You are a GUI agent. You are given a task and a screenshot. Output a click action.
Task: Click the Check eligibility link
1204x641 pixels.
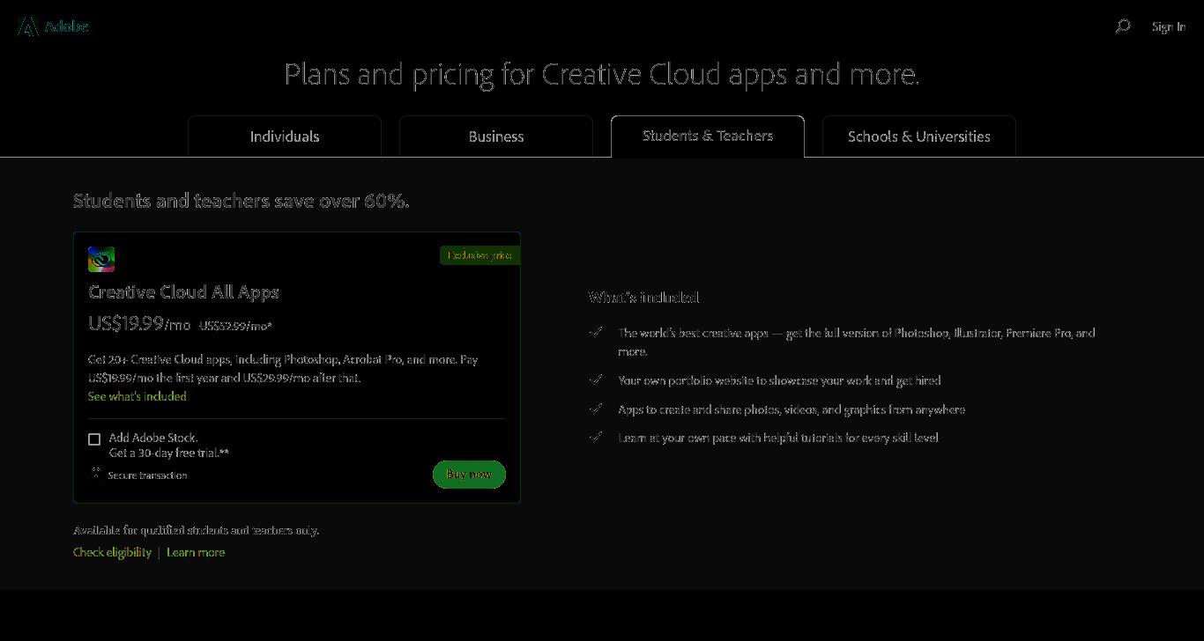pos(112,552)
